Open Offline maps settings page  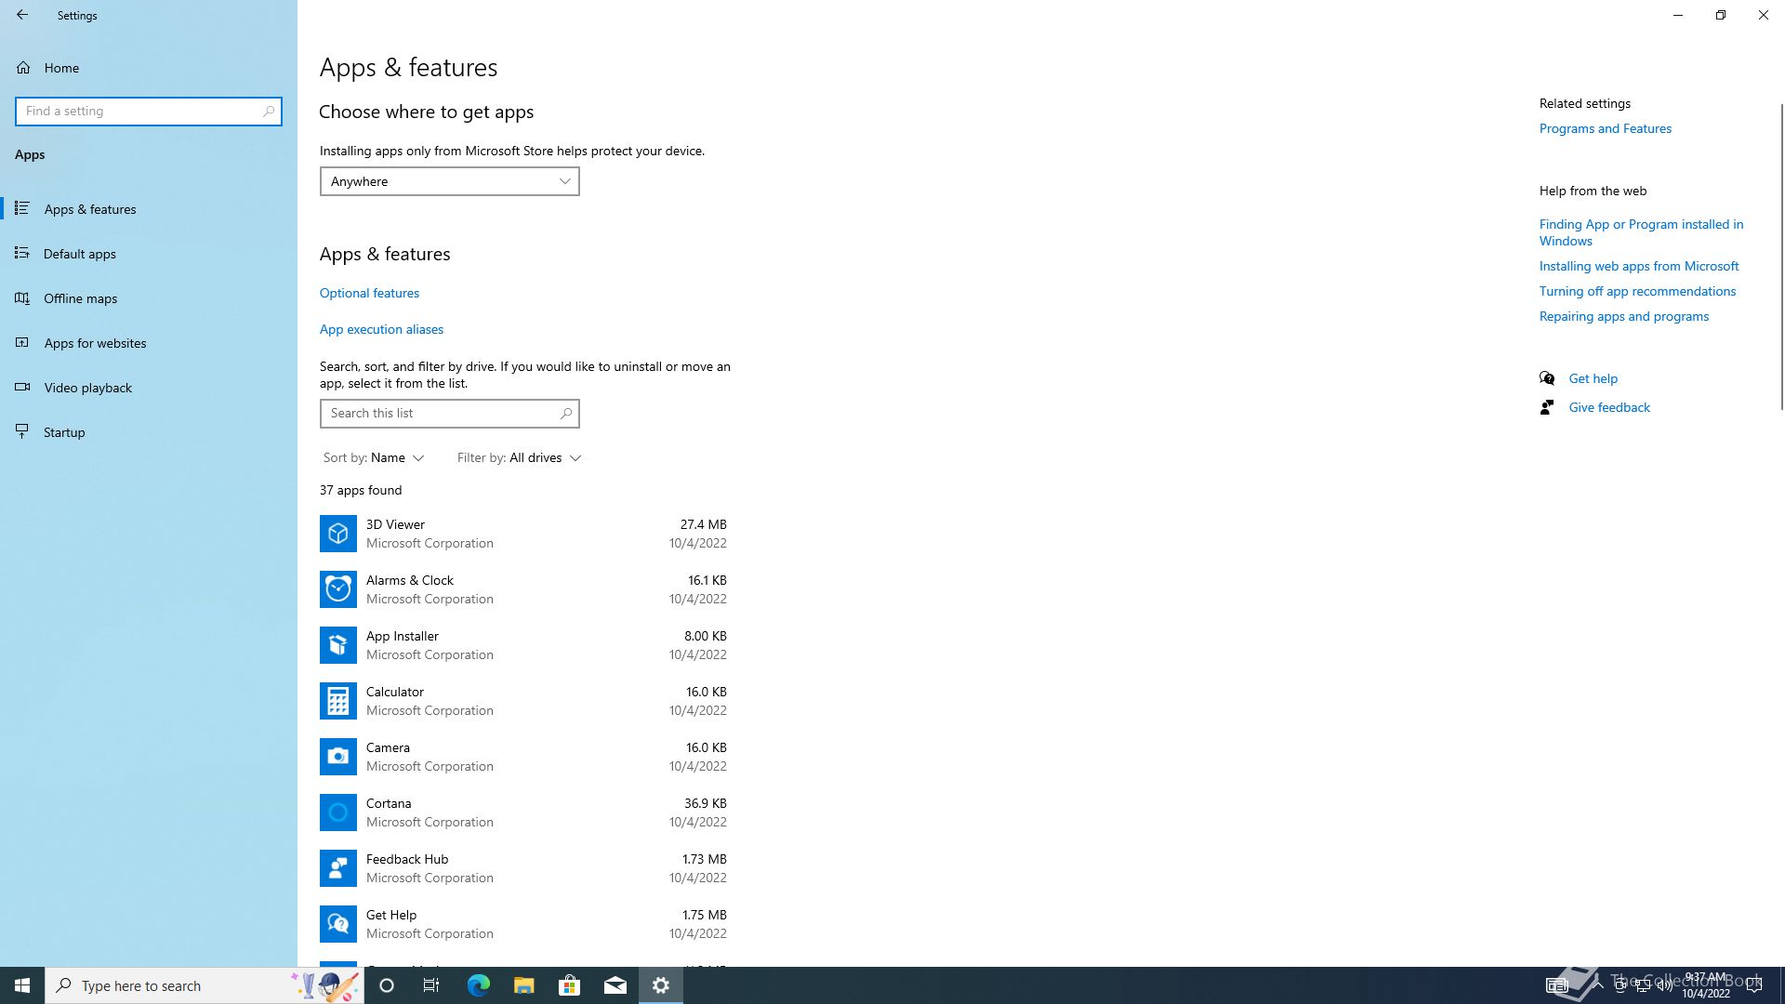(149, 298)
